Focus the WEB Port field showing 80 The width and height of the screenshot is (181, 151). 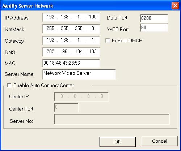click(154, 28)
